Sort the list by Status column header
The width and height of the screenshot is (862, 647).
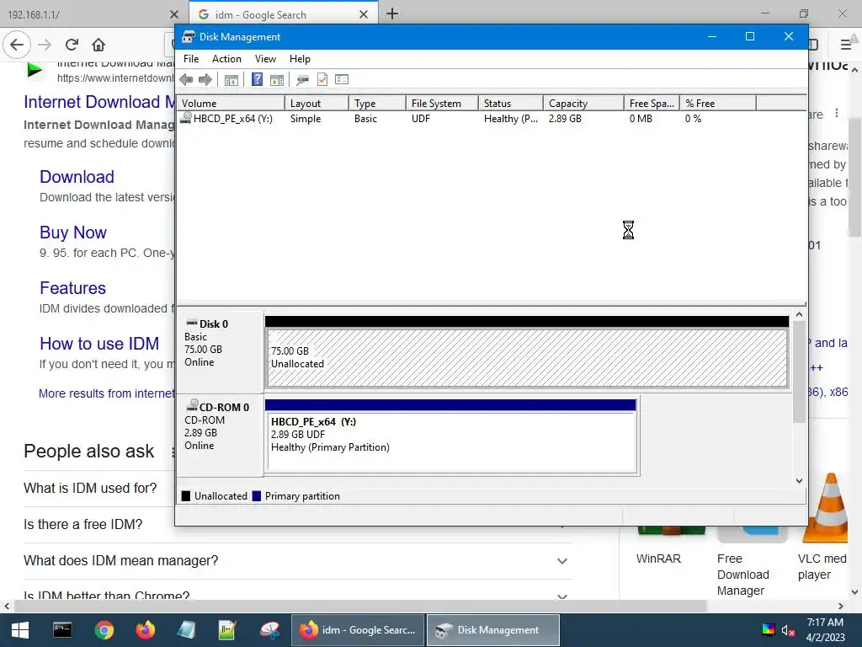click(511, 104)
